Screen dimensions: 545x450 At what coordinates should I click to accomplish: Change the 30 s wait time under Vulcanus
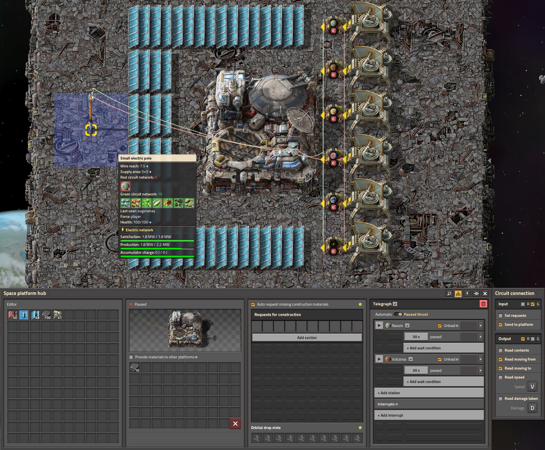[x=416, y=370]
